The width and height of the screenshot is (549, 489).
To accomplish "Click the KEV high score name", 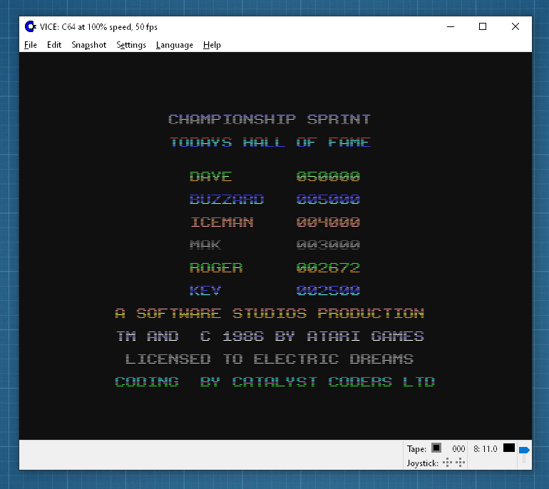I will pyautogui.click(x=205, y=290).
